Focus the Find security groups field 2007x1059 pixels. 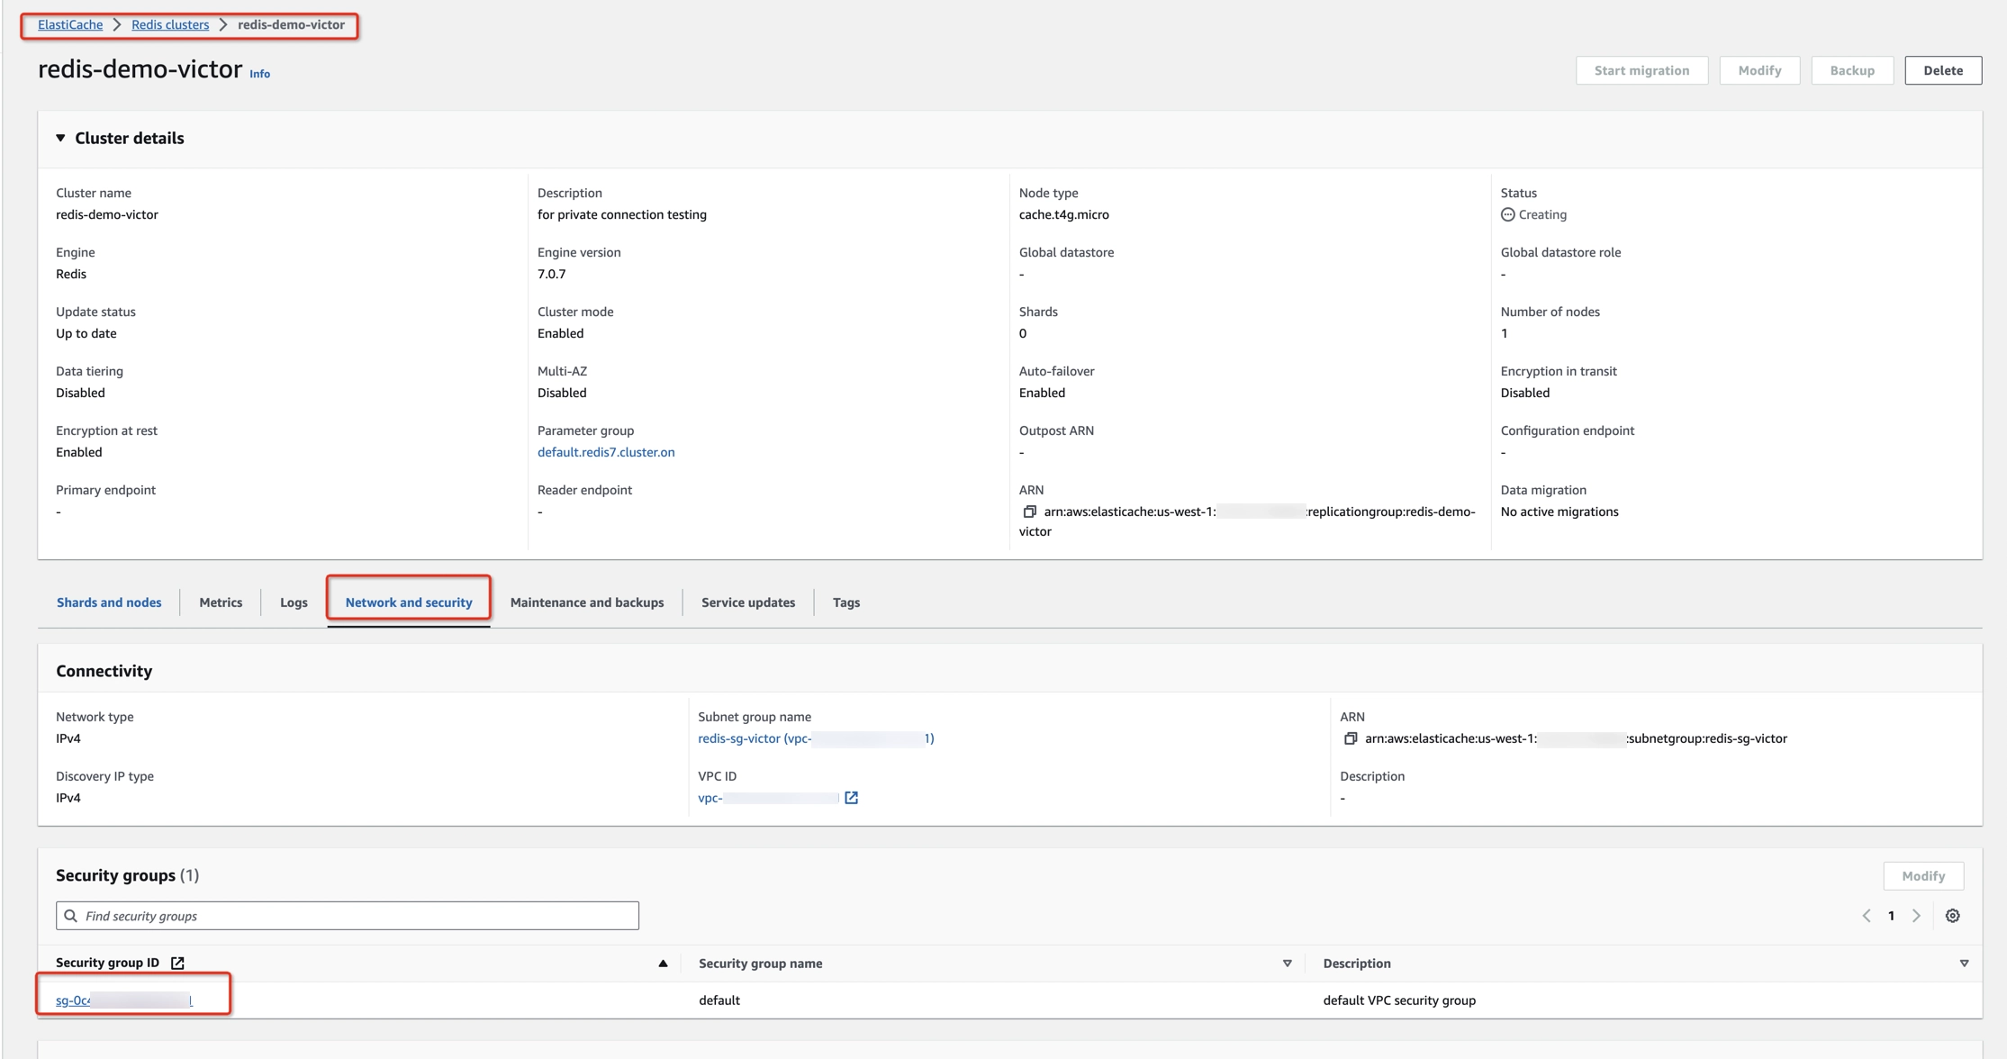pos(348,916)
